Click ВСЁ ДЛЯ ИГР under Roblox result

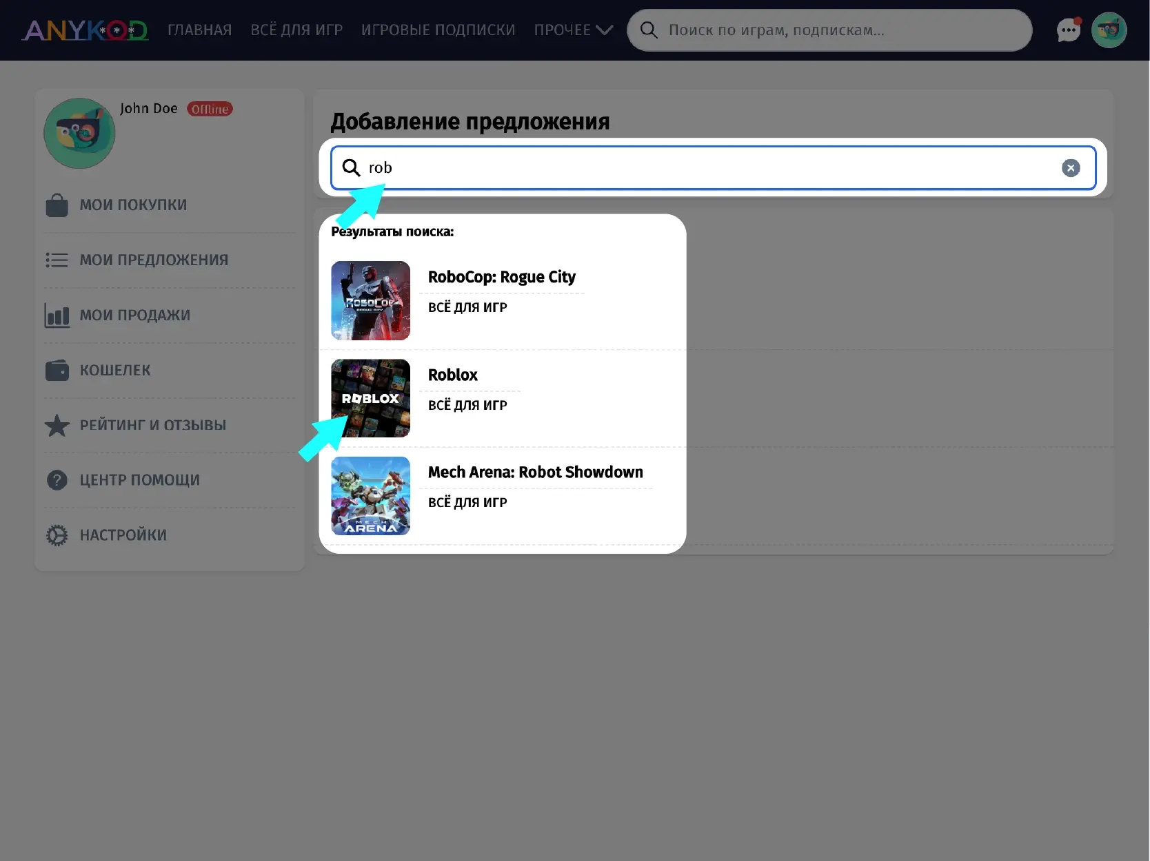click(x=467, y=406)
